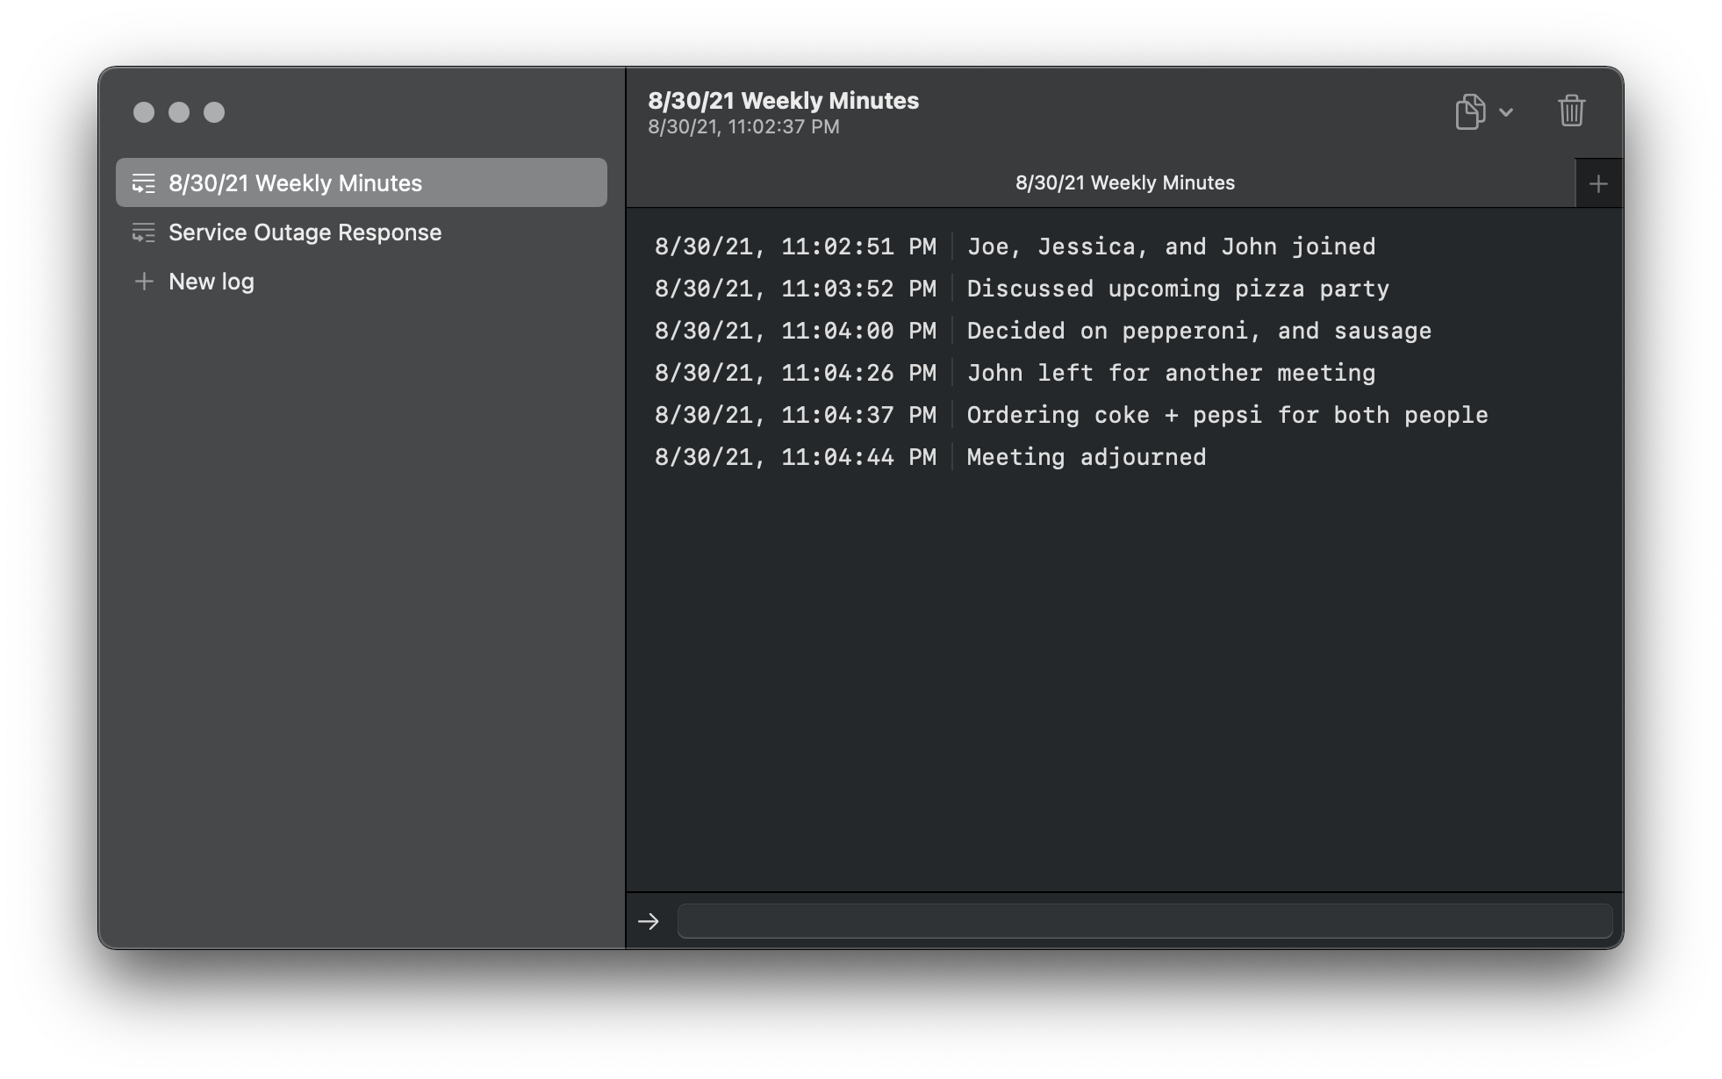Focus the new log entry text field
Image resolution: width=1722 pixels, height=1079 pixels.
pyautogui.click(x=1144, y=921)
